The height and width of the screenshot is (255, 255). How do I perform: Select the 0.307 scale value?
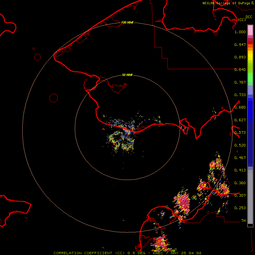pos(240,195)
